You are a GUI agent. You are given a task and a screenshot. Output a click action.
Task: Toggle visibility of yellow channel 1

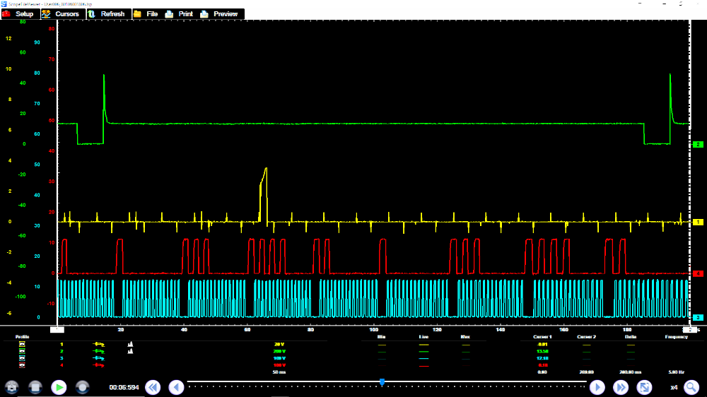21,344
